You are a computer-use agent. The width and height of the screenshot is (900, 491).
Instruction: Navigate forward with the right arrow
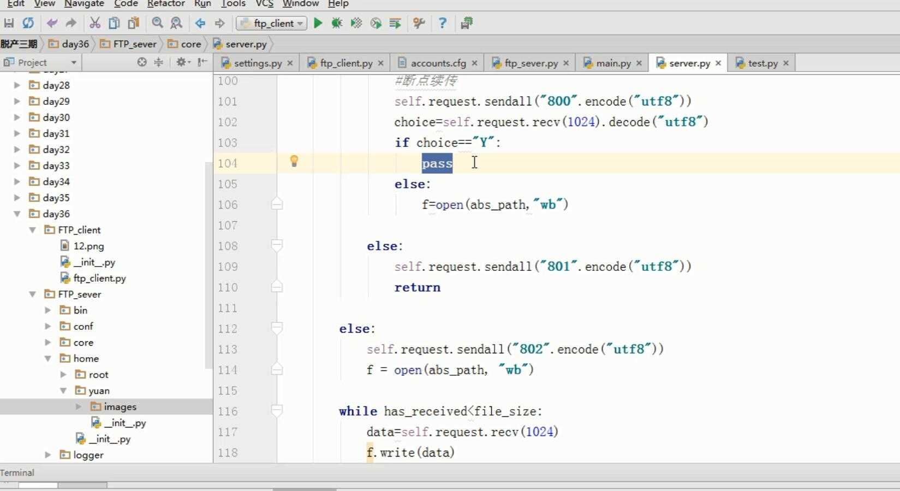coord(219,23)
